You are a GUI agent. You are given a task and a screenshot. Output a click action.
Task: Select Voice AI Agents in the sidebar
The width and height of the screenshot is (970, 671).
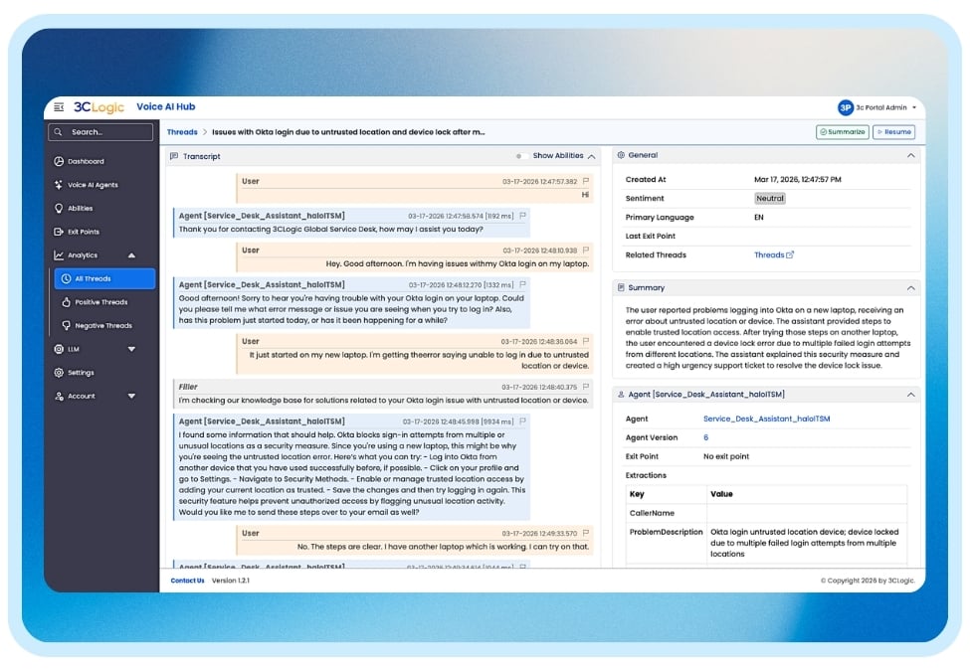click(x=93, y=184)
